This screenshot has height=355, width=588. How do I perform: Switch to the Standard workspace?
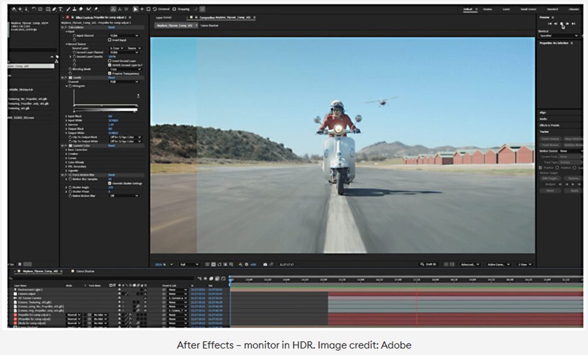pyautogui.click(x=552, y=9)
